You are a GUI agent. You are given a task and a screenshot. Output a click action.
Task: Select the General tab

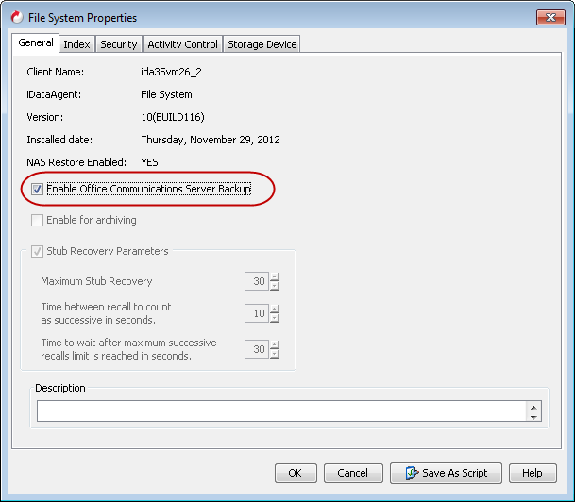36,43
